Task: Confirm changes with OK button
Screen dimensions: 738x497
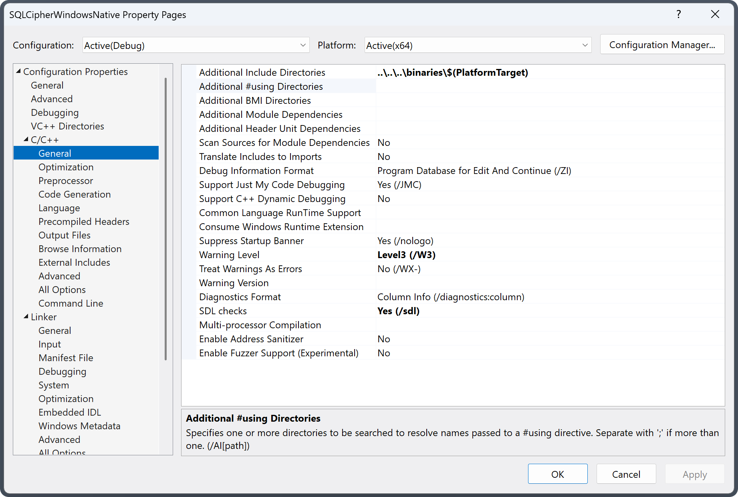Action: 557,474
